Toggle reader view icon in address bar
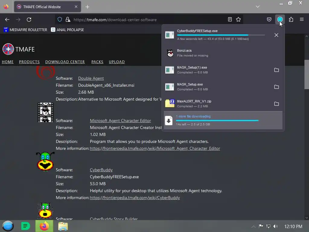Image resolution: width=309 pixels, height=232 pixels. pos(230,19)
